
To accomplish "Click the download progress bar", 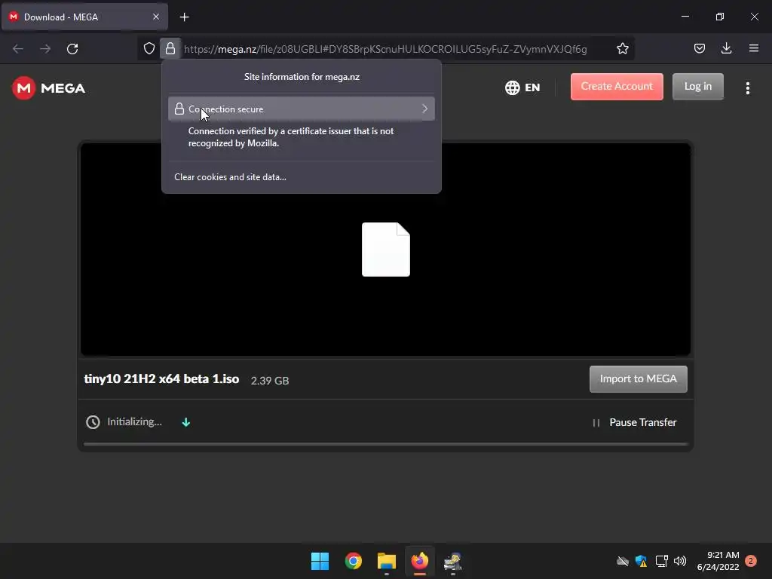I will click(x=385, y=444).
